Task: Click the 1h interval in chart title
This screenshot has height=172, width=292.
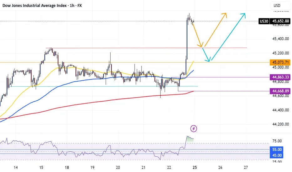Action: tap(72, 6)
